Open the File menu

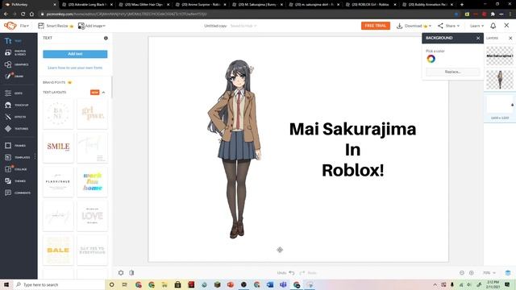click(x=24, y=26)
